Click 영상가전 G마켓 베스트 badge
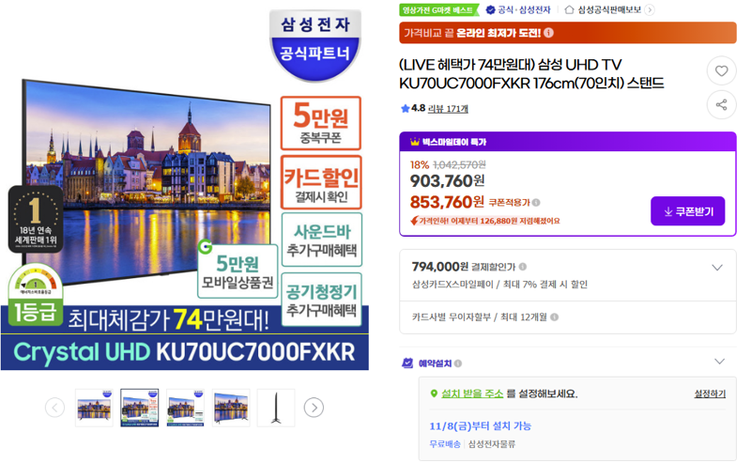The image size is (751, 463). (x=438, y=9)
